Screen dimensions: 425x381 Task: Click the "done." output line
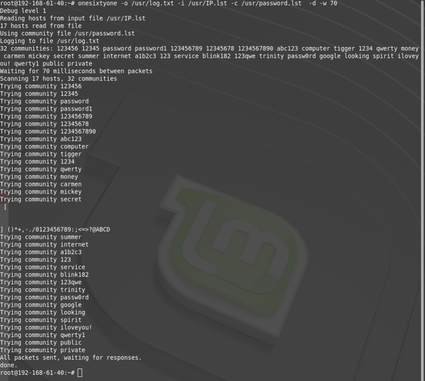pyautogui.click(x=9, y=365)
